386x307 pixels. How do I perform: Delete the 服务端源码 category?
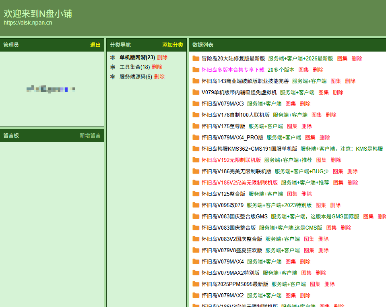[159, 77]
